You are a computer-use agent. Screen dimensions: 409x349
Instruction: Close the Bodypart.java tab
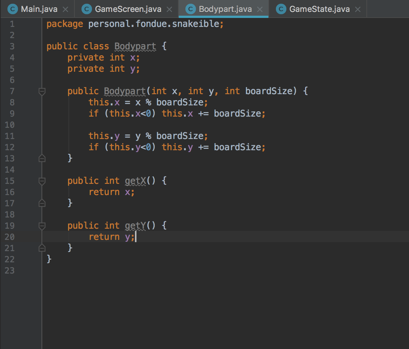point(260,9)
